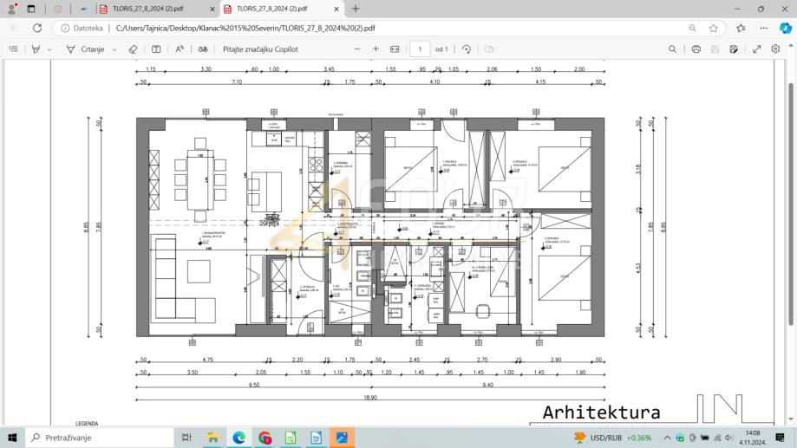Click the Print icon in PDF toolbar
The height and width of the screenshot is (448, 797).
tap(696, 49)
